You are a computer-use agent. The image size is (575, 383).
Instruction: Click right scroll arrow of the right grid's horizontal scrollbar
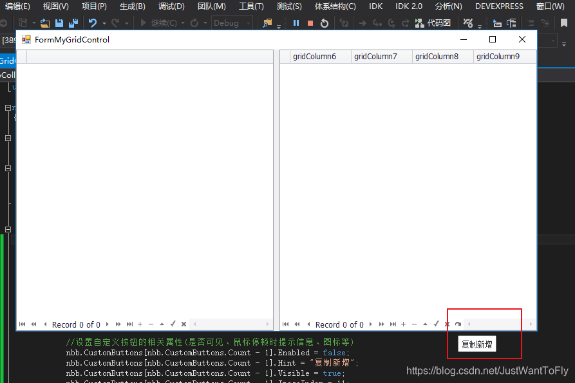[531, 324]
